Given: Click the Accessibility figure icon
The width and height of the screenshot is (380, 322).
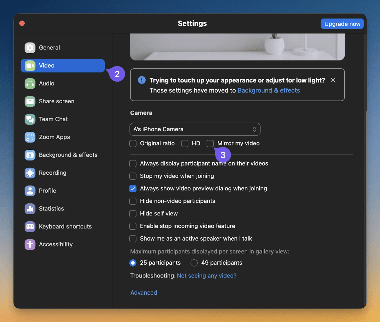Looking at the screenshot, I should (30, 245).
